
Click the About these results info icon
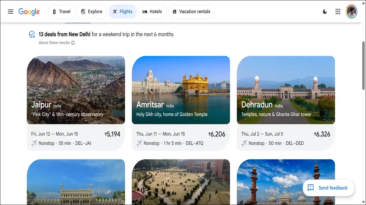point(73,43)
